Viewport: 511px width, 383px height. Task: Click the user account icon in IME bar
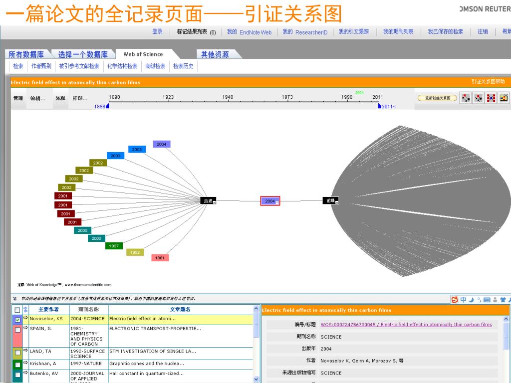495,300
